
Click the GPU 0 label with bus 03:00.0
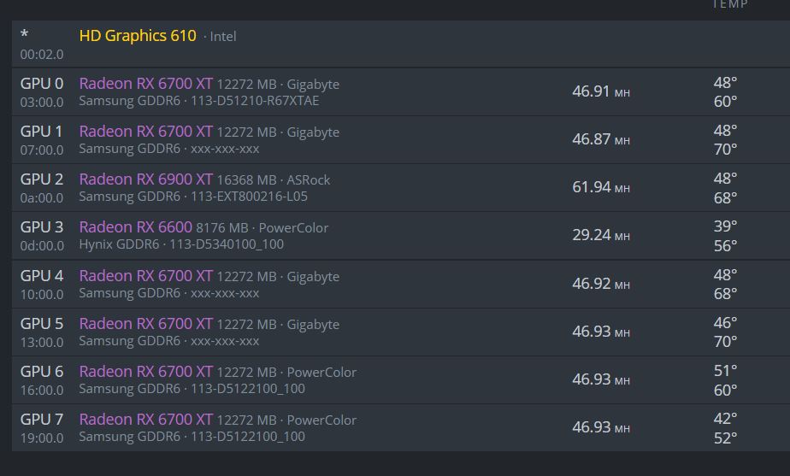point(42,84)
